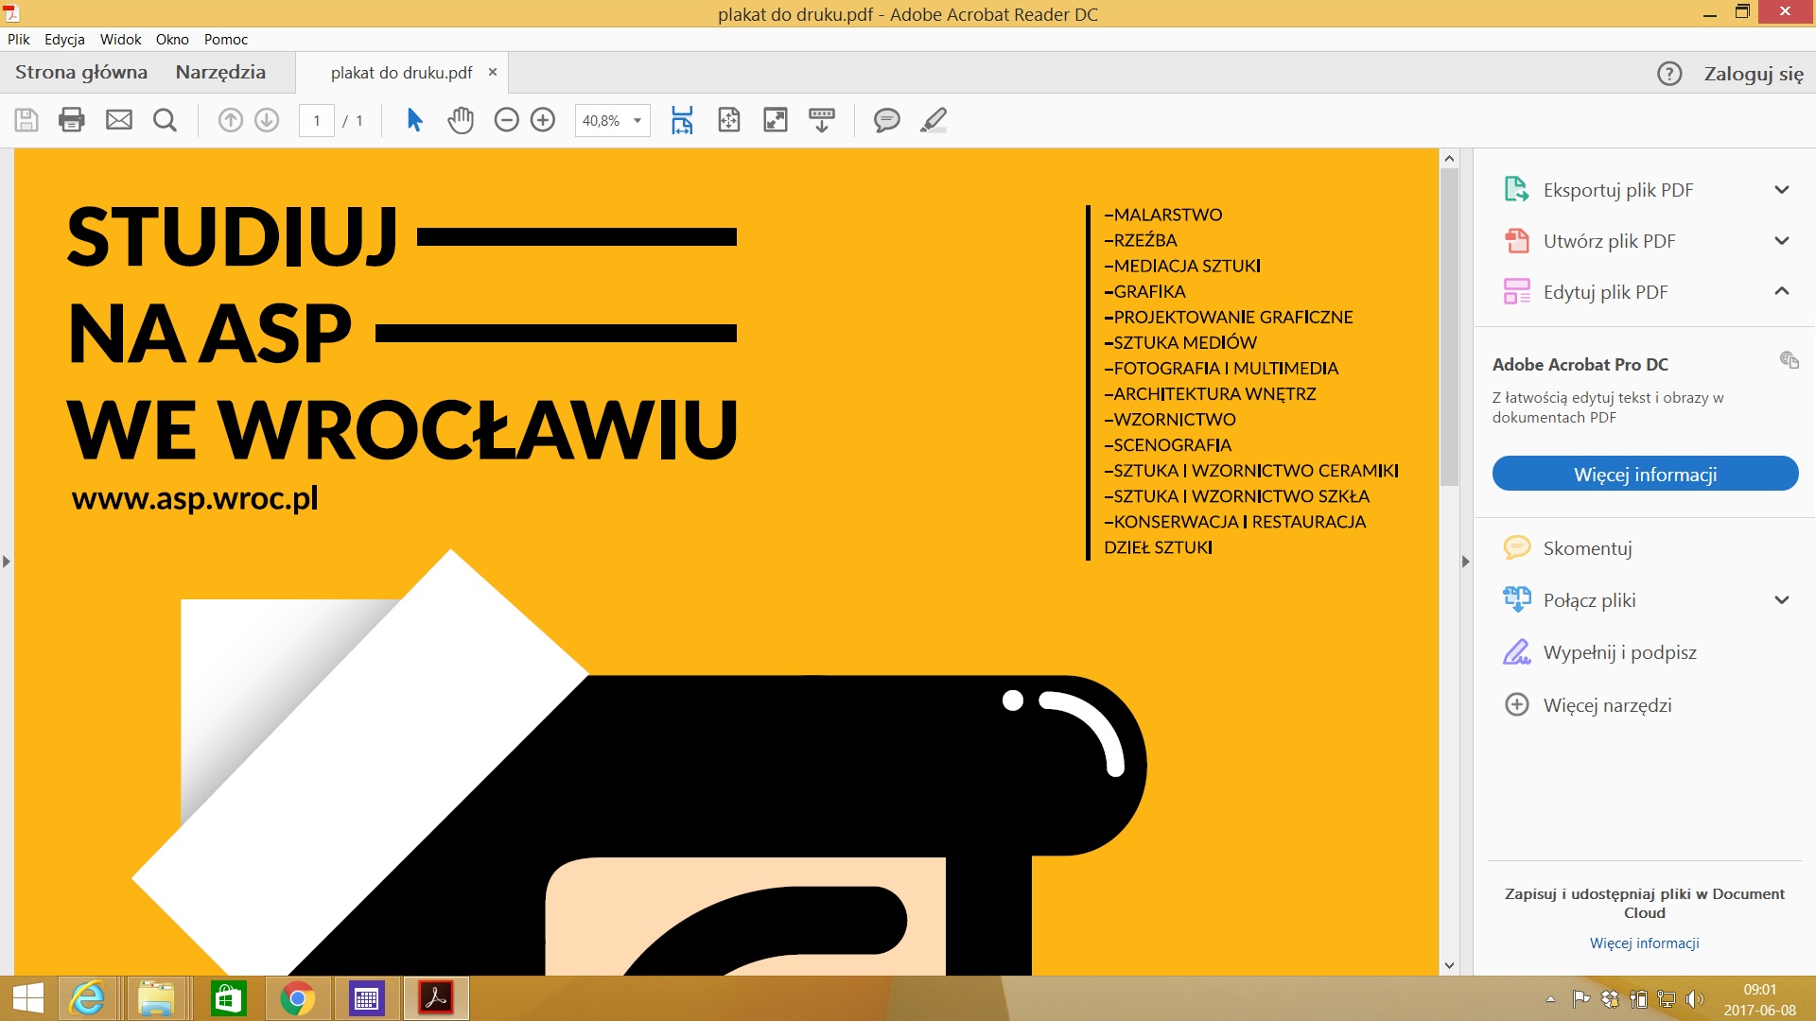Open the Widok menu
The image size is (1816, 1021).
(120, 40)
